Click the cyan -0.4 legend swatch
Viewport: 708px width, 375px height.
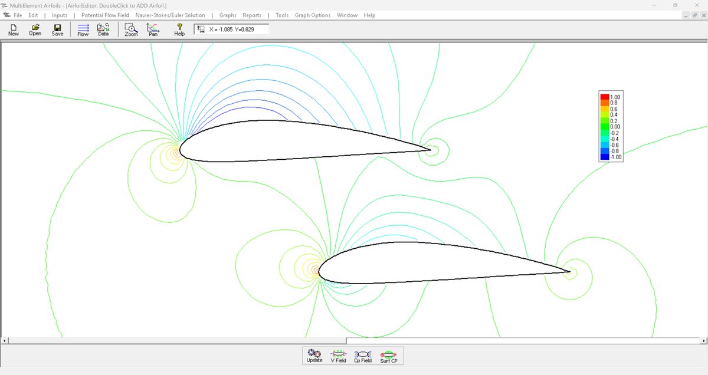(605, 139)
